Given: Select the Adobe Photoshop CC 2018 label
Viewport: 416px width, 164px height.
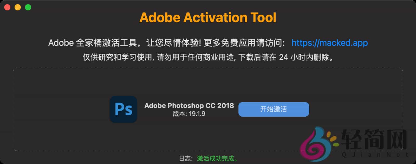Looking at the screenshot, I should click(189, 106).
